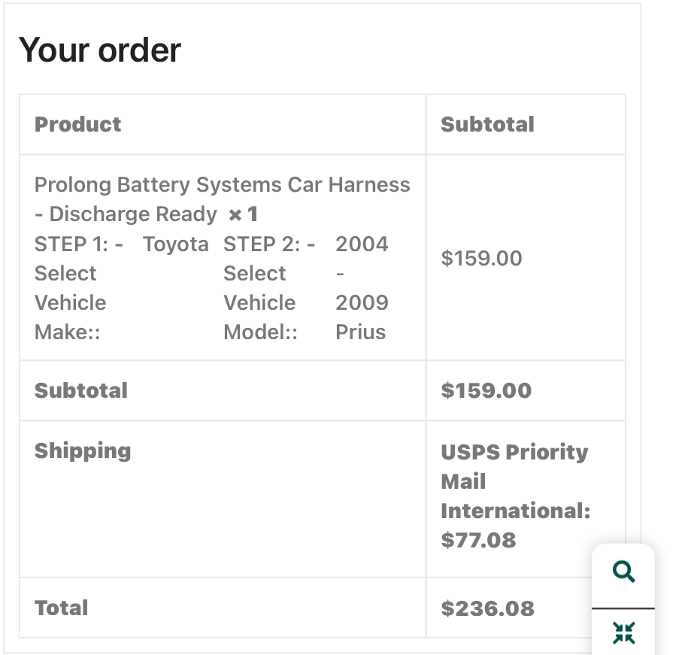Screen dimensions: 697x655
Task: Click the $236.08 total amount
Action: click(x=488, y=608)
